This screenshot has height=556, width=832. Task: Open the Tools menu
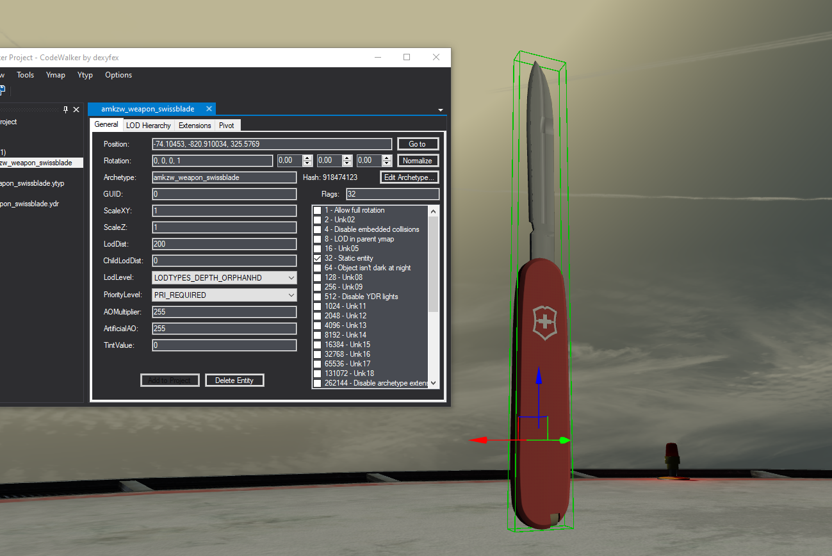pyautogui.click(x=26, y=75)
